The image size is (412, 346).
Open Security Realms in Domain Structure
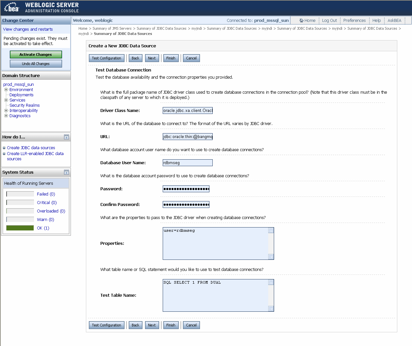point(25,105)
